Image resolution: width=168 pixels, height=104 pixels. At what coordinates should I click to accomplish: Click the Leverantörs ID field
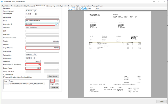pyautogui.click(x=40, y=24)
